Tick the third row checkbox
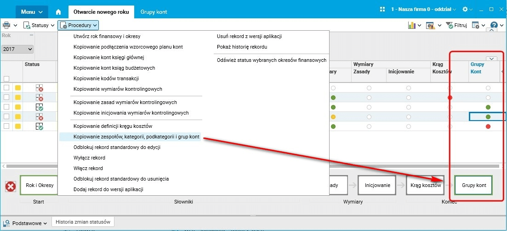The width and height of the screenshot is (507, 231). [6, 107]
